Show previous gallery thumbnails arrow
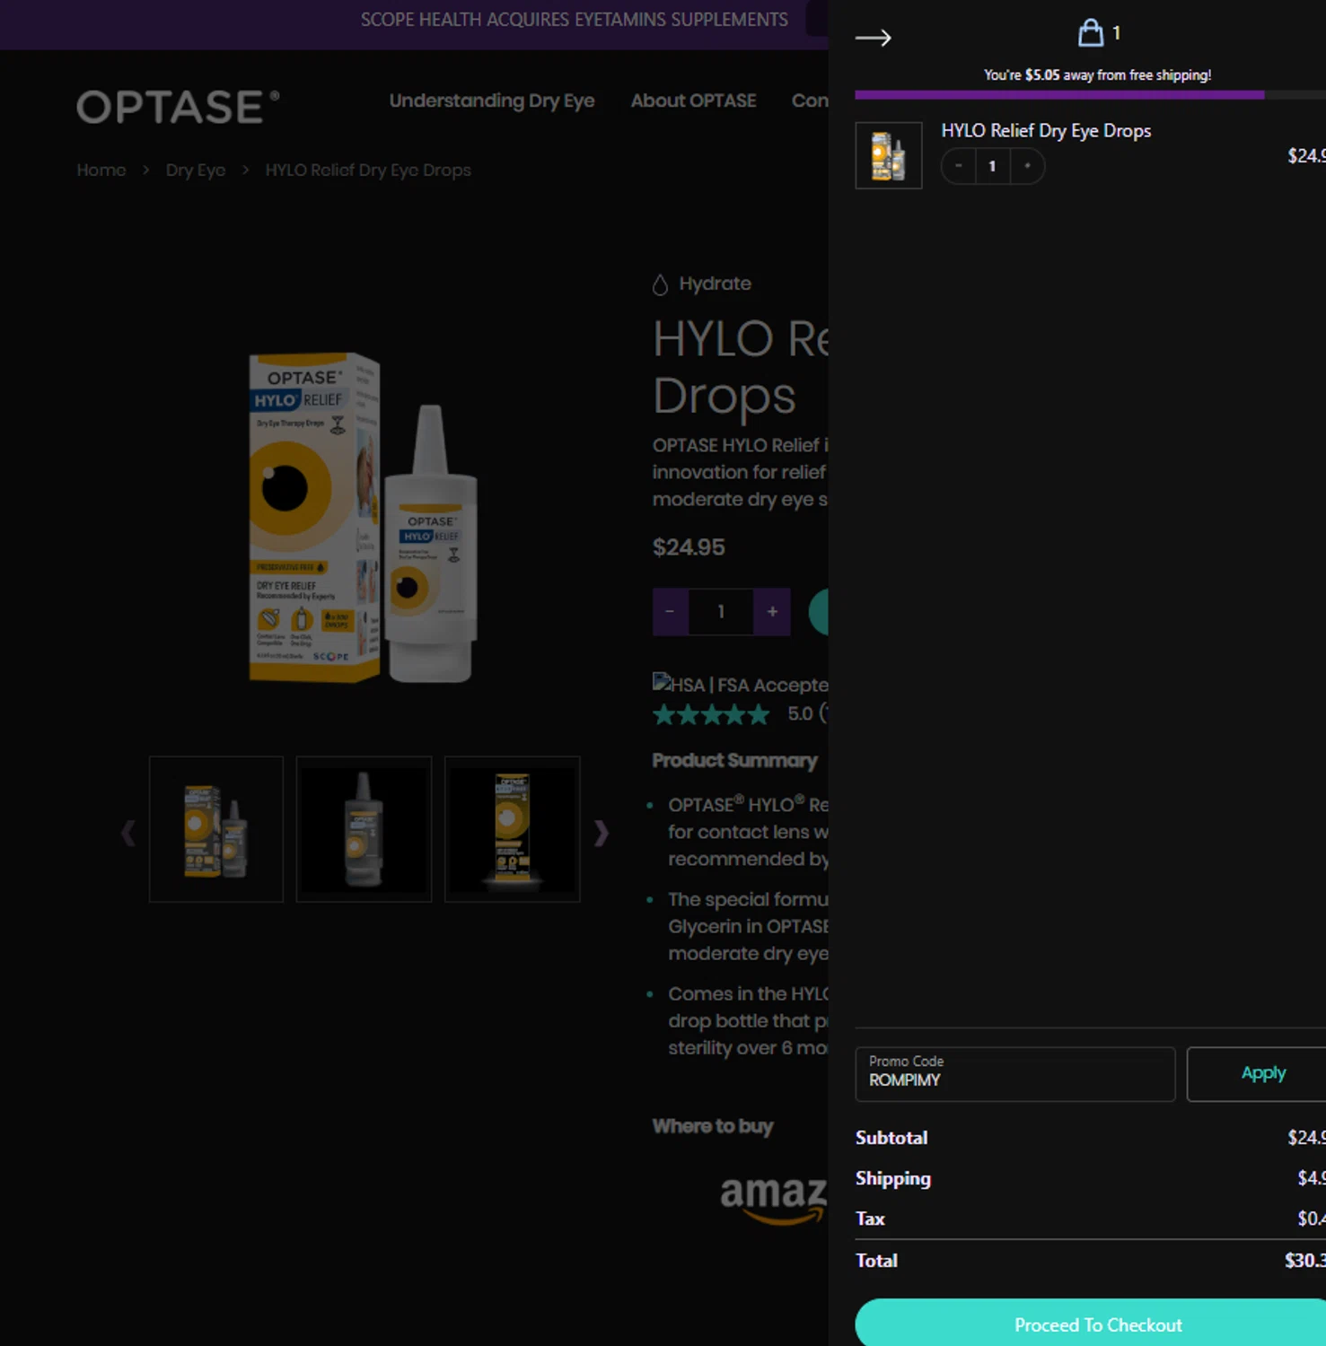Screen dimensions: 1326x1346 click(128, 833)
